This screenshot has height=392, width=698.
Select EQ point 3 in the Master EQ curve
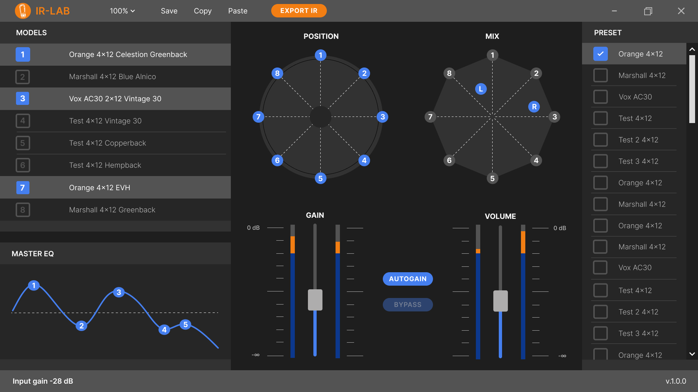coord(119,292)
